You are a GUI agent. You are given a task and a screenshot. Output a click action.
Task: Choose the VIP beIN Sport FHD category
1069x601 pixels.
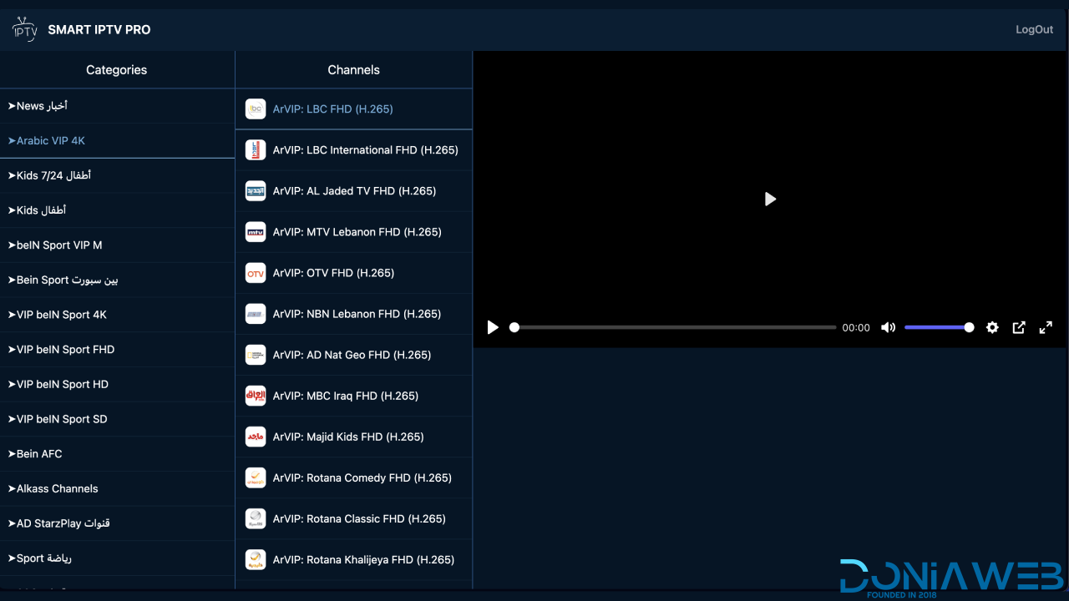click(117, 350)
